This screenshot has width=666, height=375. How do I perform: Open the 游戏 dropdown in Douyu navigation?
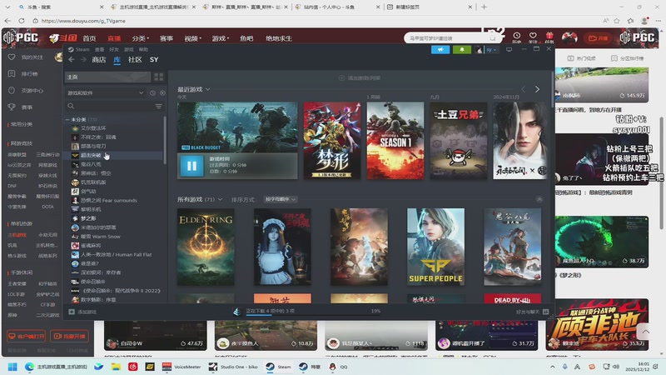221,38
